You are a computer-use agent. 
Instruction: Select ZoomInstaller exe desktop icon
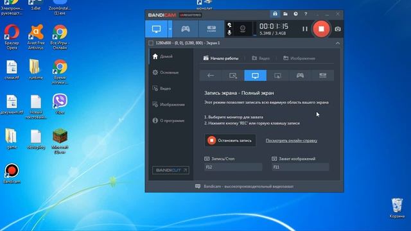point(60,7)
